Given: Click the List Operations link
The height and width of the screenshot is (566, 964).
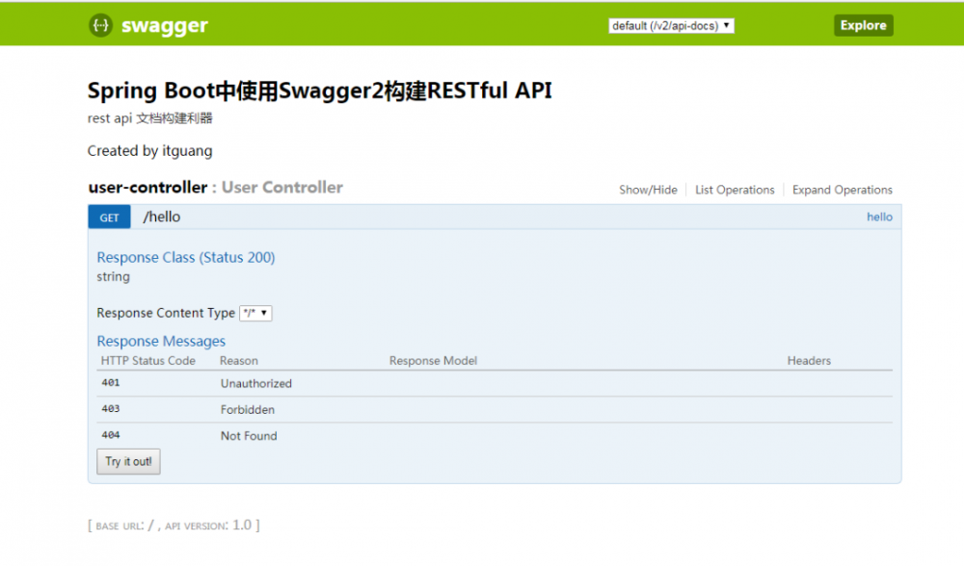Looking at the screenshot, I should coord(734,190).
